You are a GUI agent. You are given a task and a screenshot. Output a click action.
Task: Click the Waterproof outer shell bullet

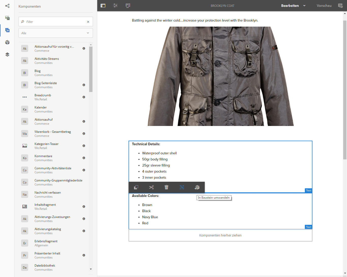159,153
